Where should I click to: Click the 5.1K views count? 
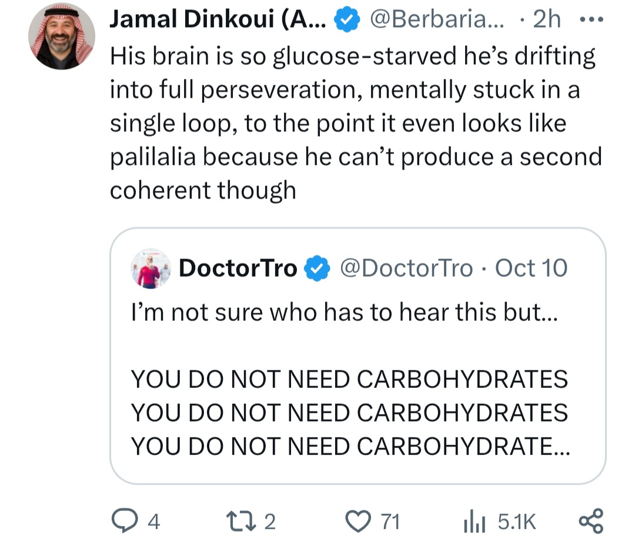(x=516, y=522)
